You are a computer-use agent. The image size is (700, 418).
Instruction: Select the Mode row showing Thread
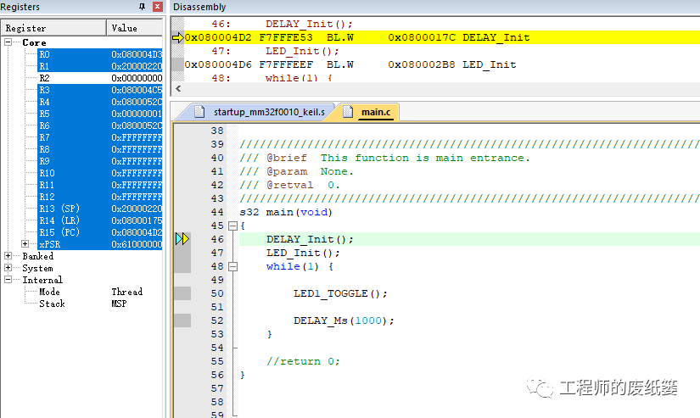(91, 292)
